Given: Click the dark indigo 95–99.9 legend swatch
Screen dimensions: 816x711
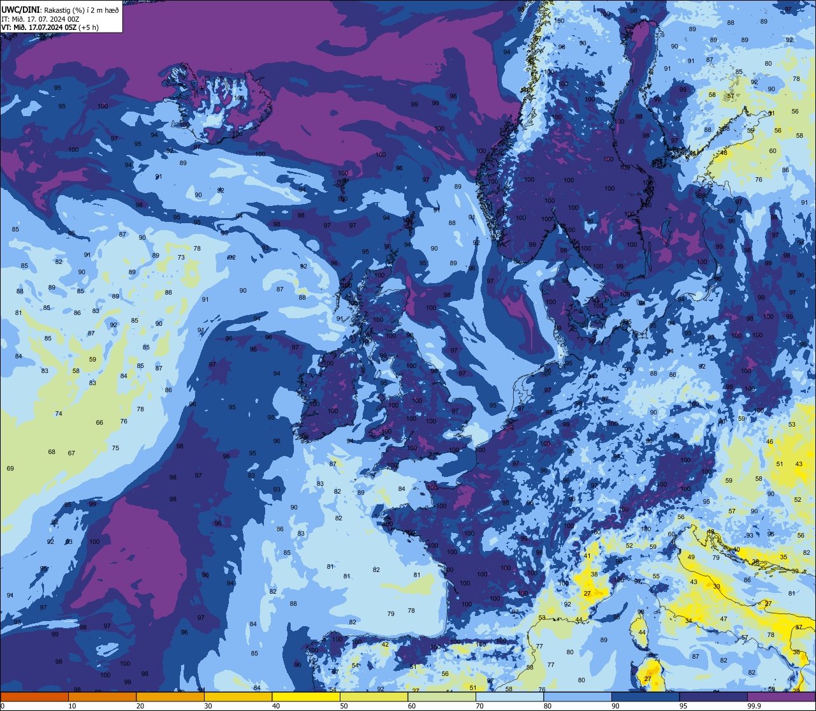Looking at the screenshot, I should (713, 696).
